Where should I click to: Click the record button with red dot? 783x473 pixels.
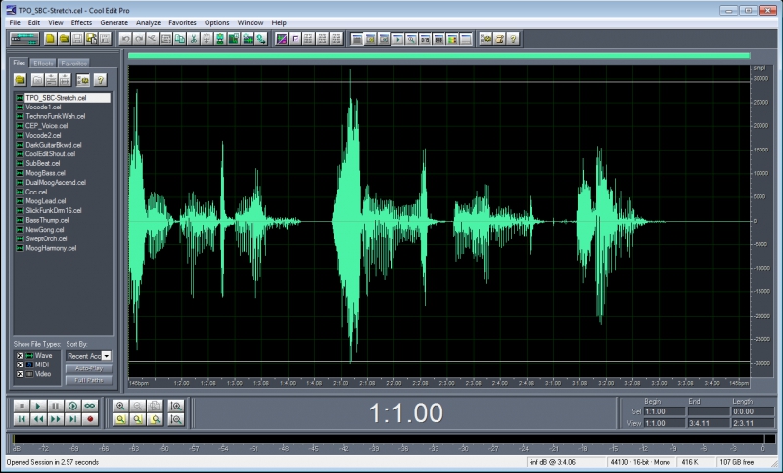click(x=90, y=419)
